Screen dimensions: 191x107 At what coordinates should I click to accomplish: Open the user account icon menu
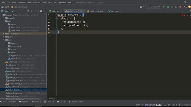(x=141, y=7)
